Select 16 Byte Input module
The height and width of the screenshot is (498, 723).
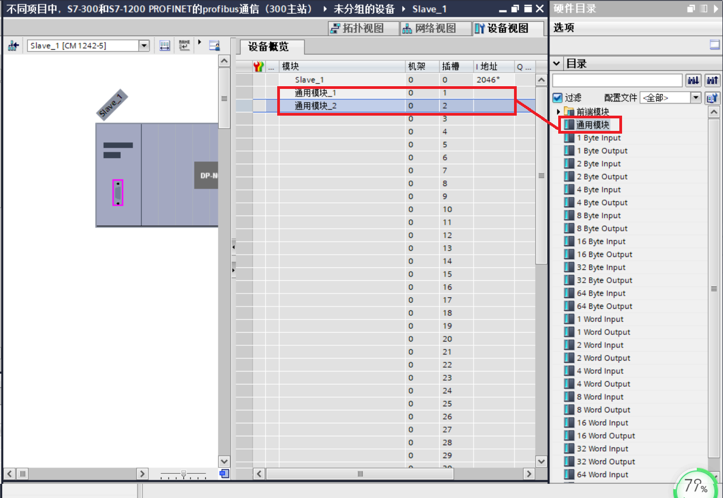click(601, 242)
